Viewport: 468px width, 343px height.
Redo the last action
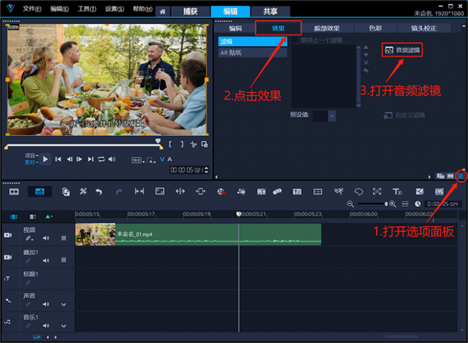[119, 192]
